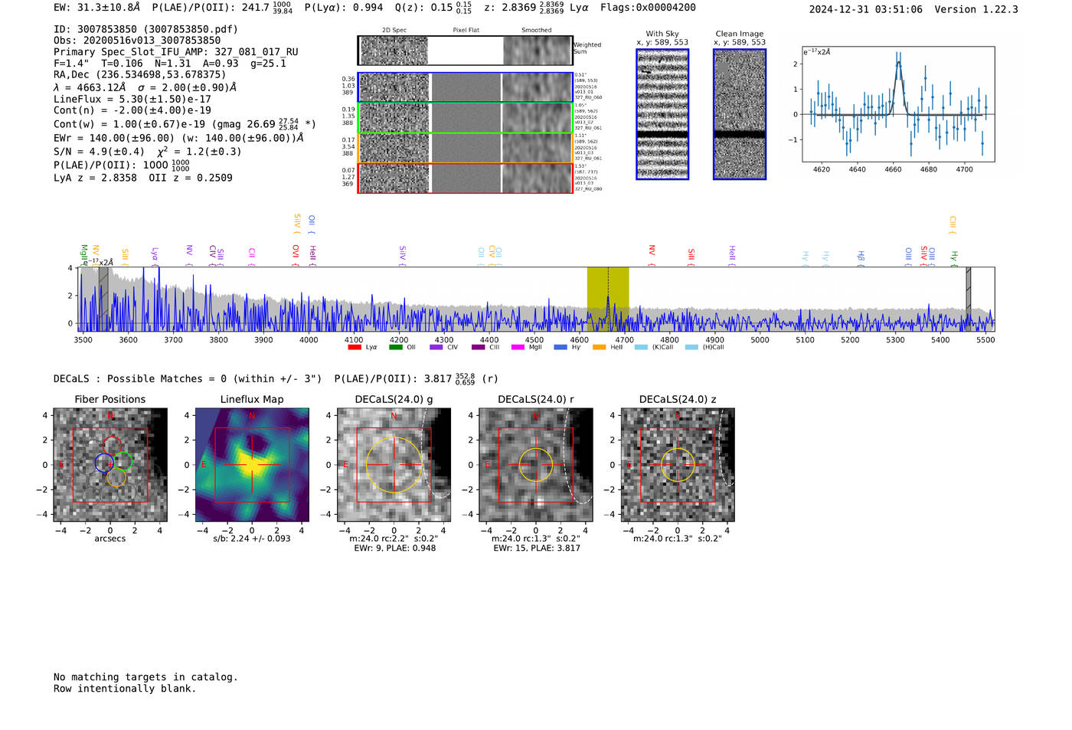
Task: Click the RA,Dec coordinates text
Action: point(139,74)
